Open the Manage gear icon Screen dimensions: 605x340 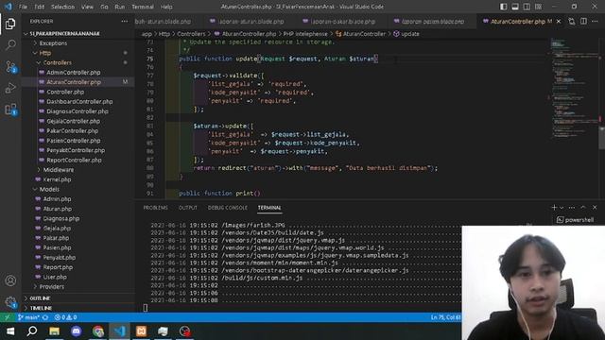[x=10, y=302]
